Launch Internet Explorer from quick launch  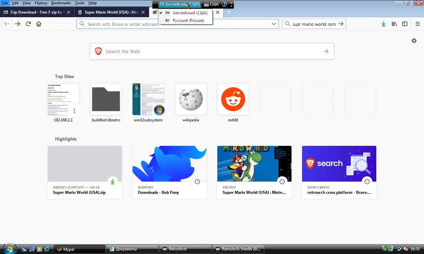47,249
